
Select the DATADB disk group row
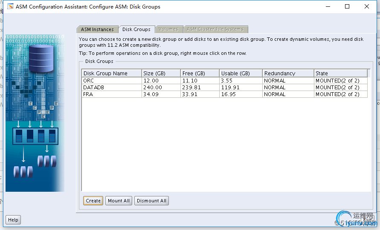coord(225,87)
